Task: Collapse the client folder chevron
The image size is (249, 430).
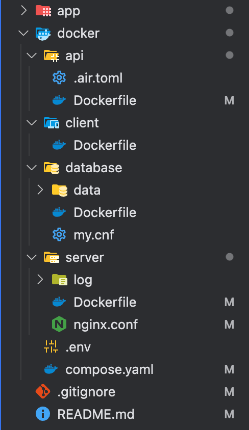Action: click(32, 123)
